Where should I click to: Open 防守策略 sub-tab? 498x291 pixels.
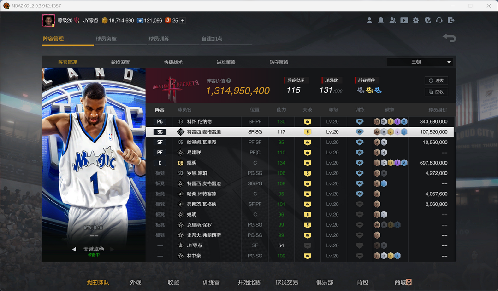(279, 62)
